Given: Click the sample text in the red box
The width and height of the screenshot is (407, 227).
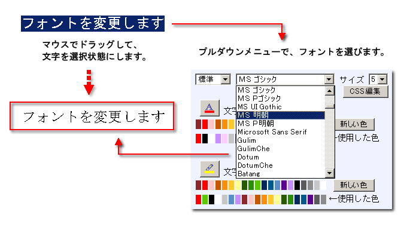Looking at the screenshot, I should pyautogui.click(x=94, y=116).
